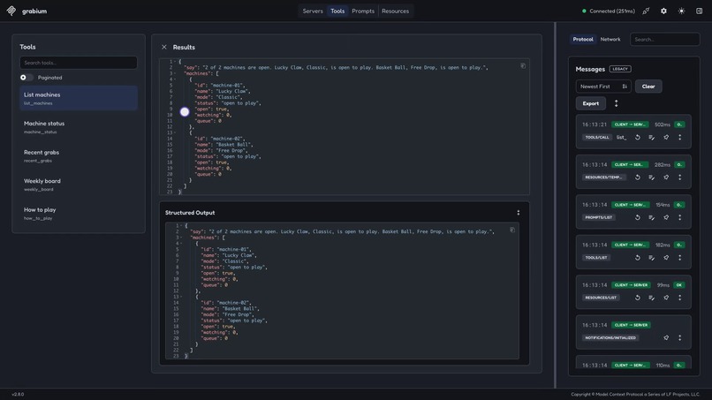Image resolution: width=712 pixels, height=400 pixels.
Task: Switch to the Network tab
Action: coord(610,39)
